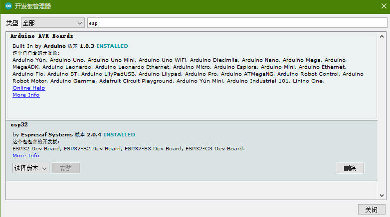Viewport: 390px width, 217px height.
Task: Open the 类型 type dropdown showing 全部
Action: (53, 23)
